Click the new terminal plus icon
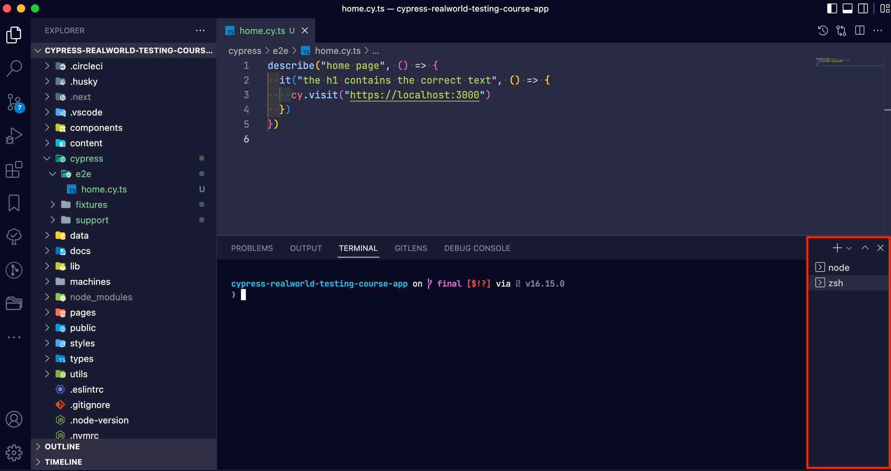Image resolution: width=891 pixels, height=471 pixels. pyautogui.click(x=837, y=248)
